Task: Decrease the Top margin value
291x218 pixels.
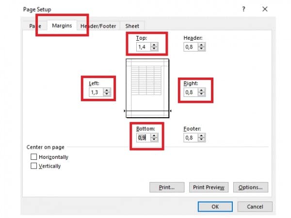Action: [x=154, y=49]
